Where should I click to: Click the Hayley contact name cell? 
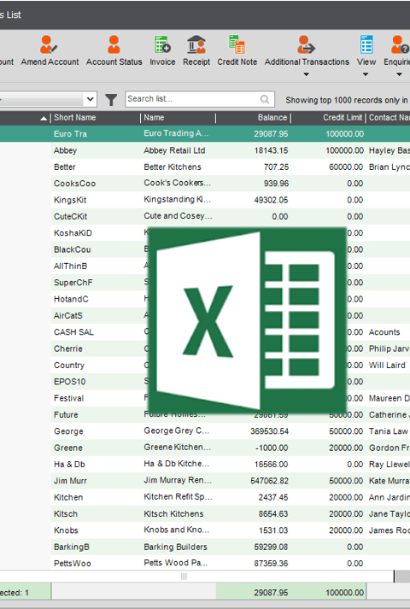pos(389,150)
